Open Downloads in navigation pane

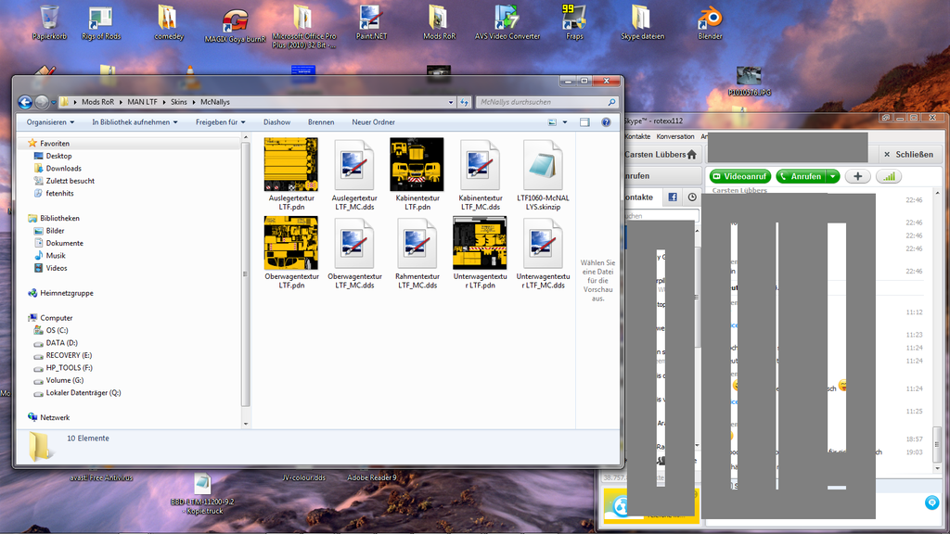(x=64, y=169)
